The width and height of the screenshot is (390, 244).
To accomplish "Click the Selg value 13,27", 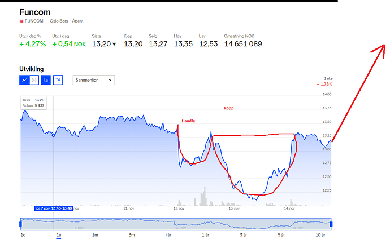I will point(158,44).
